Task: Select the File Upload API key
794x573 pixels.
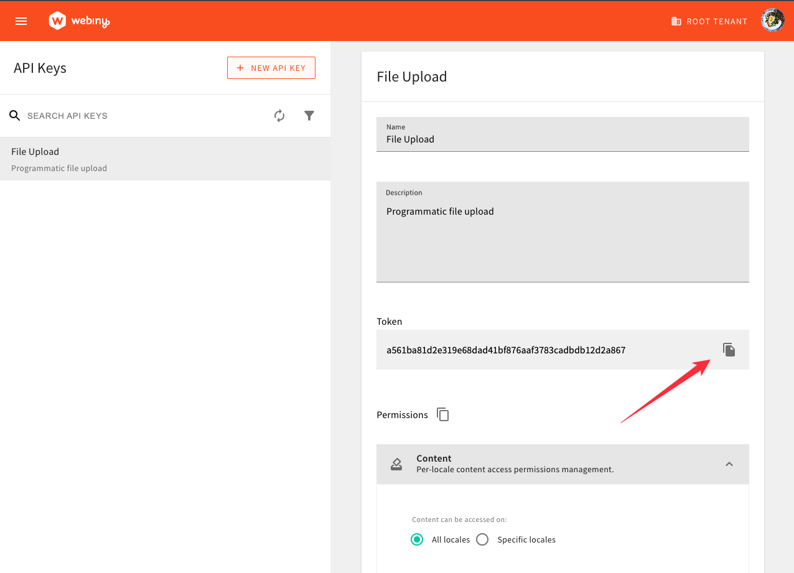Action: [165, 159]
